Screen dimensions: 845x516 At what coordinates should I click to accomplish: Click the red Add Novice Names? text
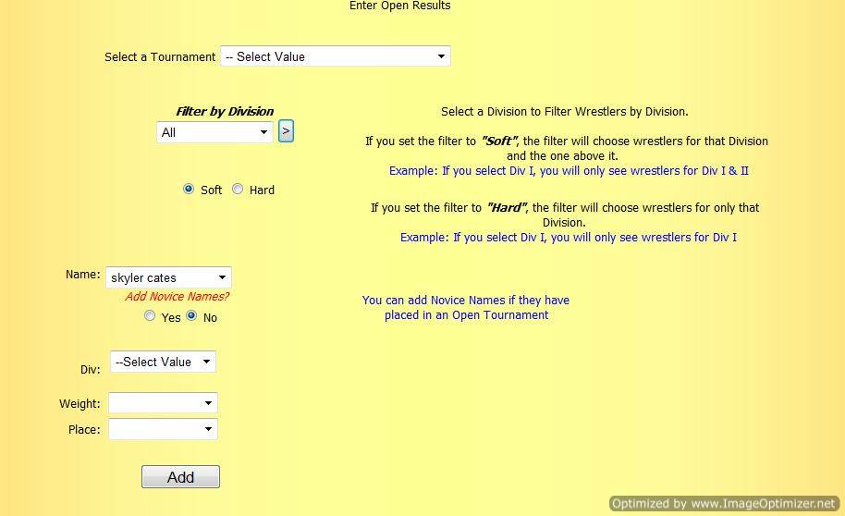(177, 297)
